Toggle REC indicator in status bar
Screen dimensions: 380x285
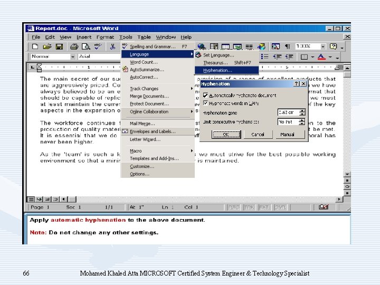[234, 207]
